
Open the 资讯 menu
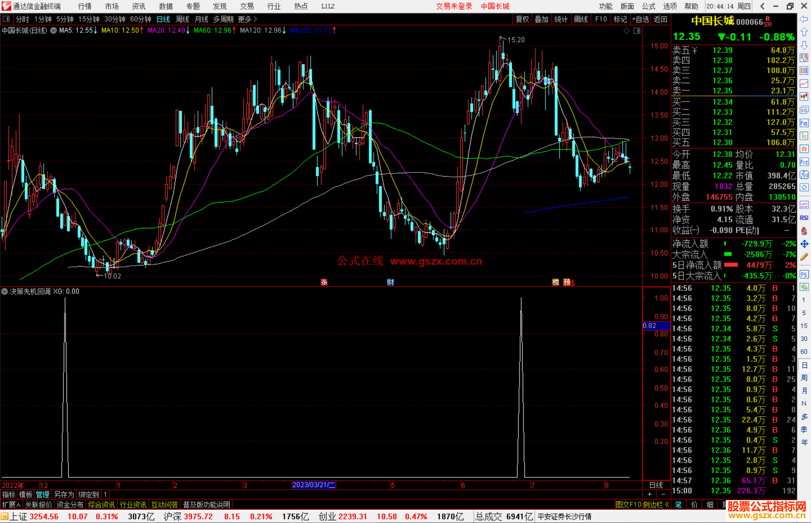tap(139, 6)
